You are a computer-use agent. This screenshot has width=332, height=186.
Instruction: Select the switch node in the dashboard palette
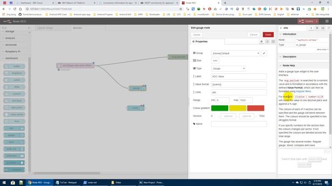pyautogui.click(x=14, y=80)
